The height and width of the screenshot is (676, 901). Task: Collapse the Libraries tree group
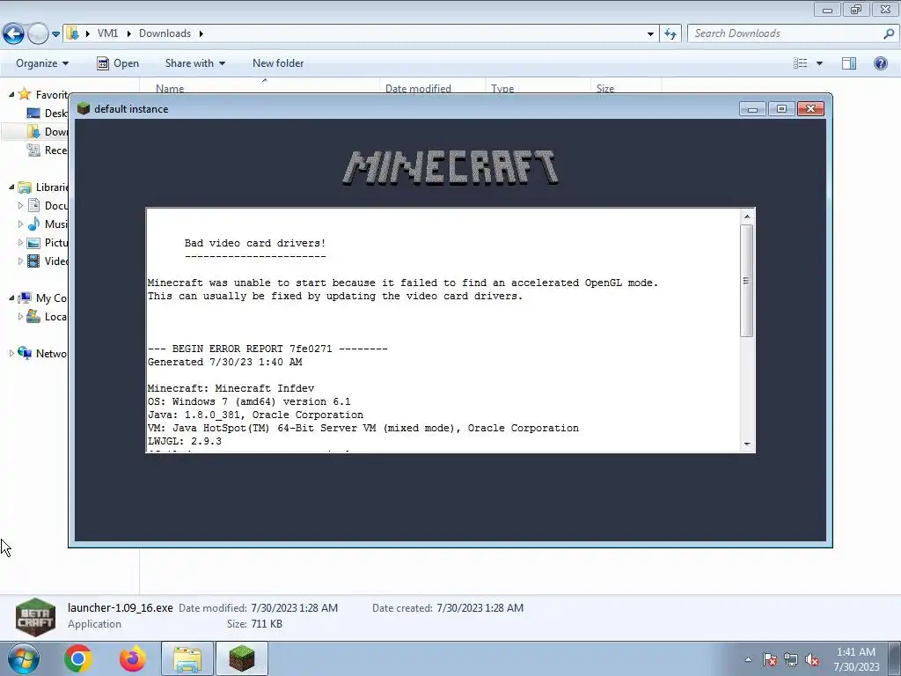click(x=11, y=187)
